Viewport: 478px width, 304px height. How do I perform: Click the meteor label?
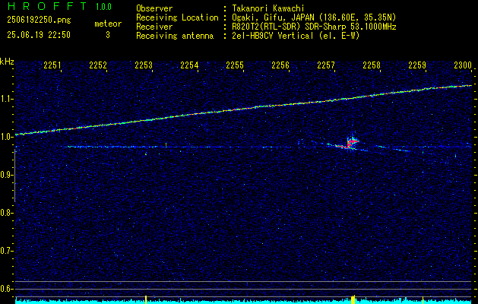[108, 24]
